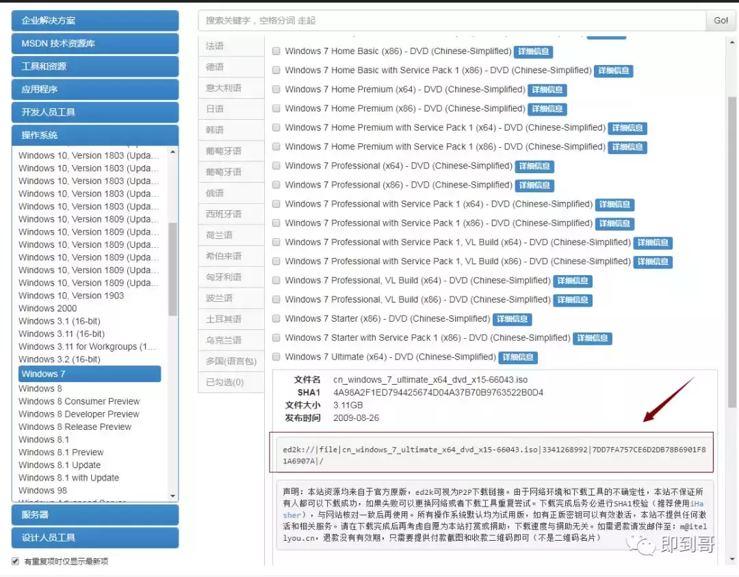Open 详细信息 for Home Basic (x86)
This screenshot has height=577, width=739.
(533, 51)
